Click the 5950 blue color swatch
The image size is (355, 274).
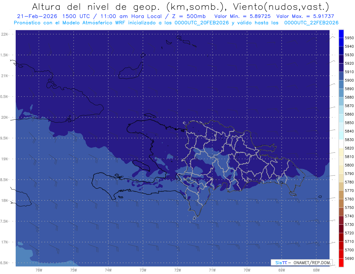tap(341, 34)
